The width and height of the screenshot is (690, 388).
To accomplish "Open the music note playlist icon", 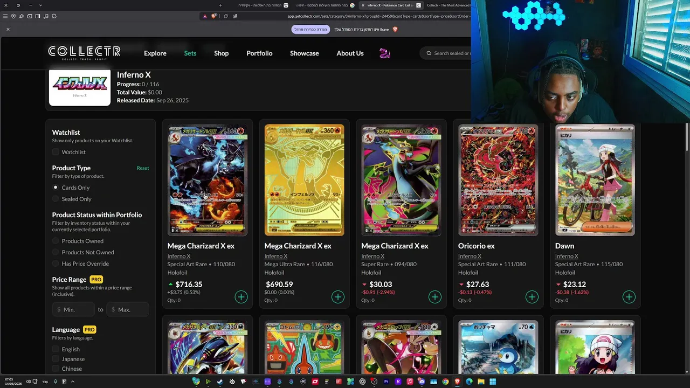I will pos(46,16).
